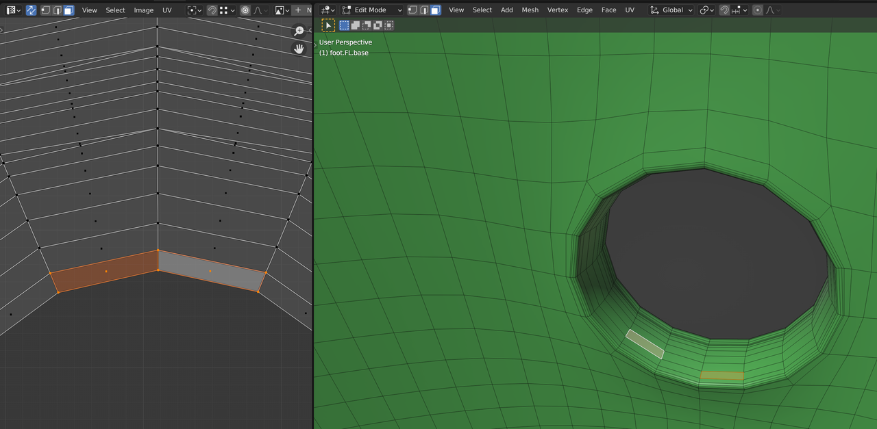Toggle proportional editing in UV editor
The height and width of the screenshot is (429, 877).
click(245, 10)
